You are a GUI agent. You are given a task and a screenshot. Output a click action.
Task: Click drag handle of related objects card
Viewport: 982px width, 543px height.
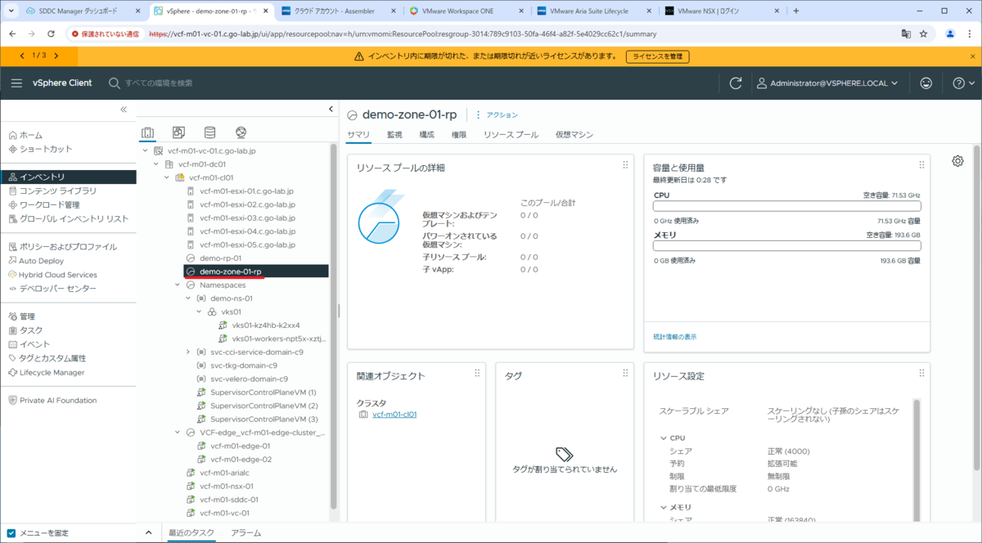(477, 373)
